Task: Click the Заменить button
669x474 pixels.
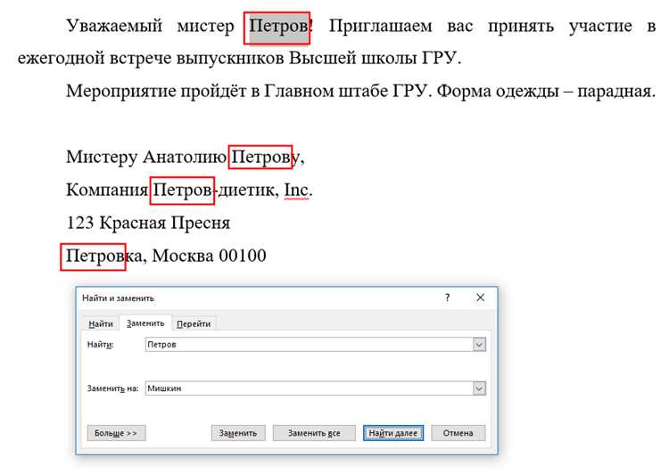Action: (x=238, y=433)
